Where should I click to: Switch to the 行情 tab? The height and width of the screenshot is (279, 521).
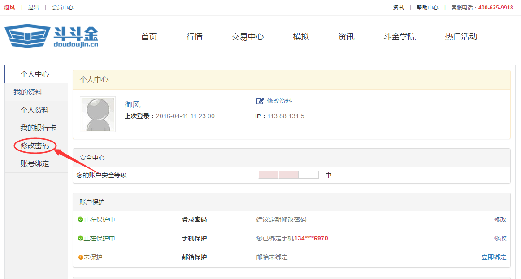194,37
